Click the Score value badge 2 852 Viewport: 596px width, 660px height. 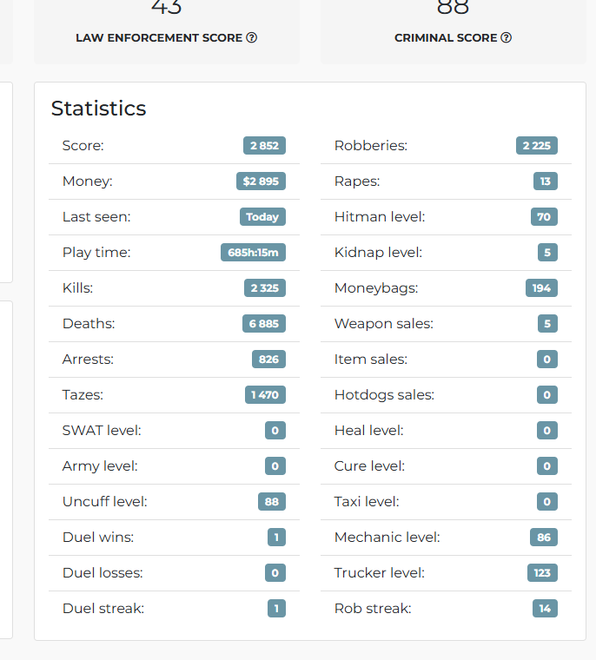[x=264, y=146]
